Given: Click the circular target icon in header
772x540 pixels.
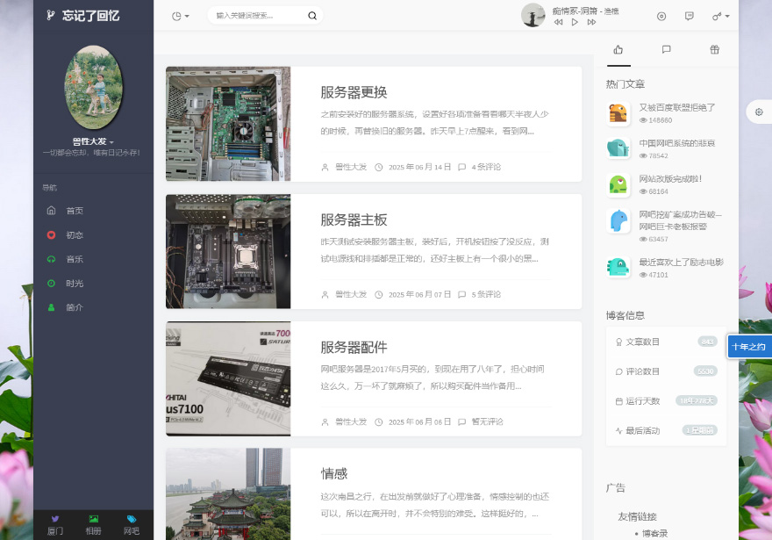Looking at the screenshot, I should [x=661, y=16].
